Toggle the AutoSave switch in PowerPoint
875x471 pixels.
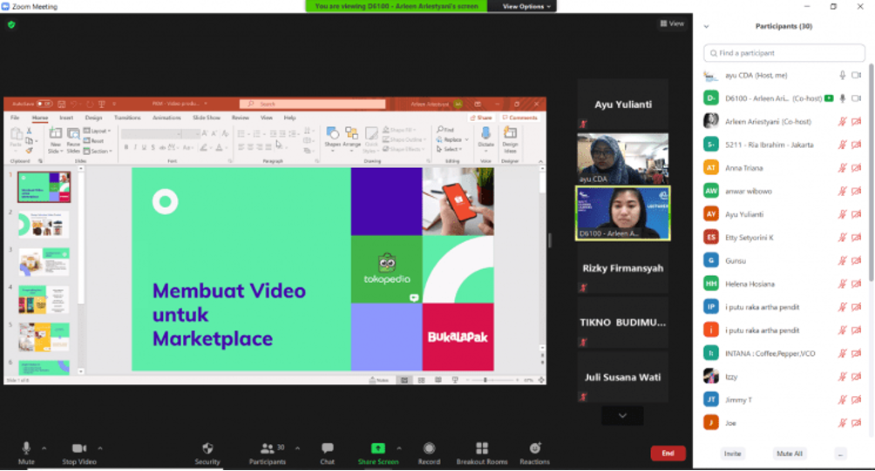pyautogui.click(x=44, y=104)
